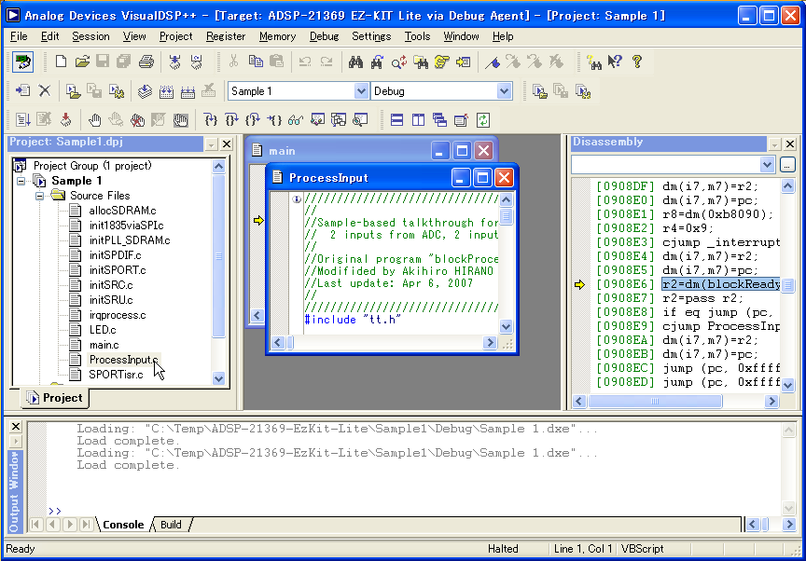The height and width of the screenshot is (561, 806).
Task: Click the Toggle Bookmark flag icon
Action: pos(492,62)
